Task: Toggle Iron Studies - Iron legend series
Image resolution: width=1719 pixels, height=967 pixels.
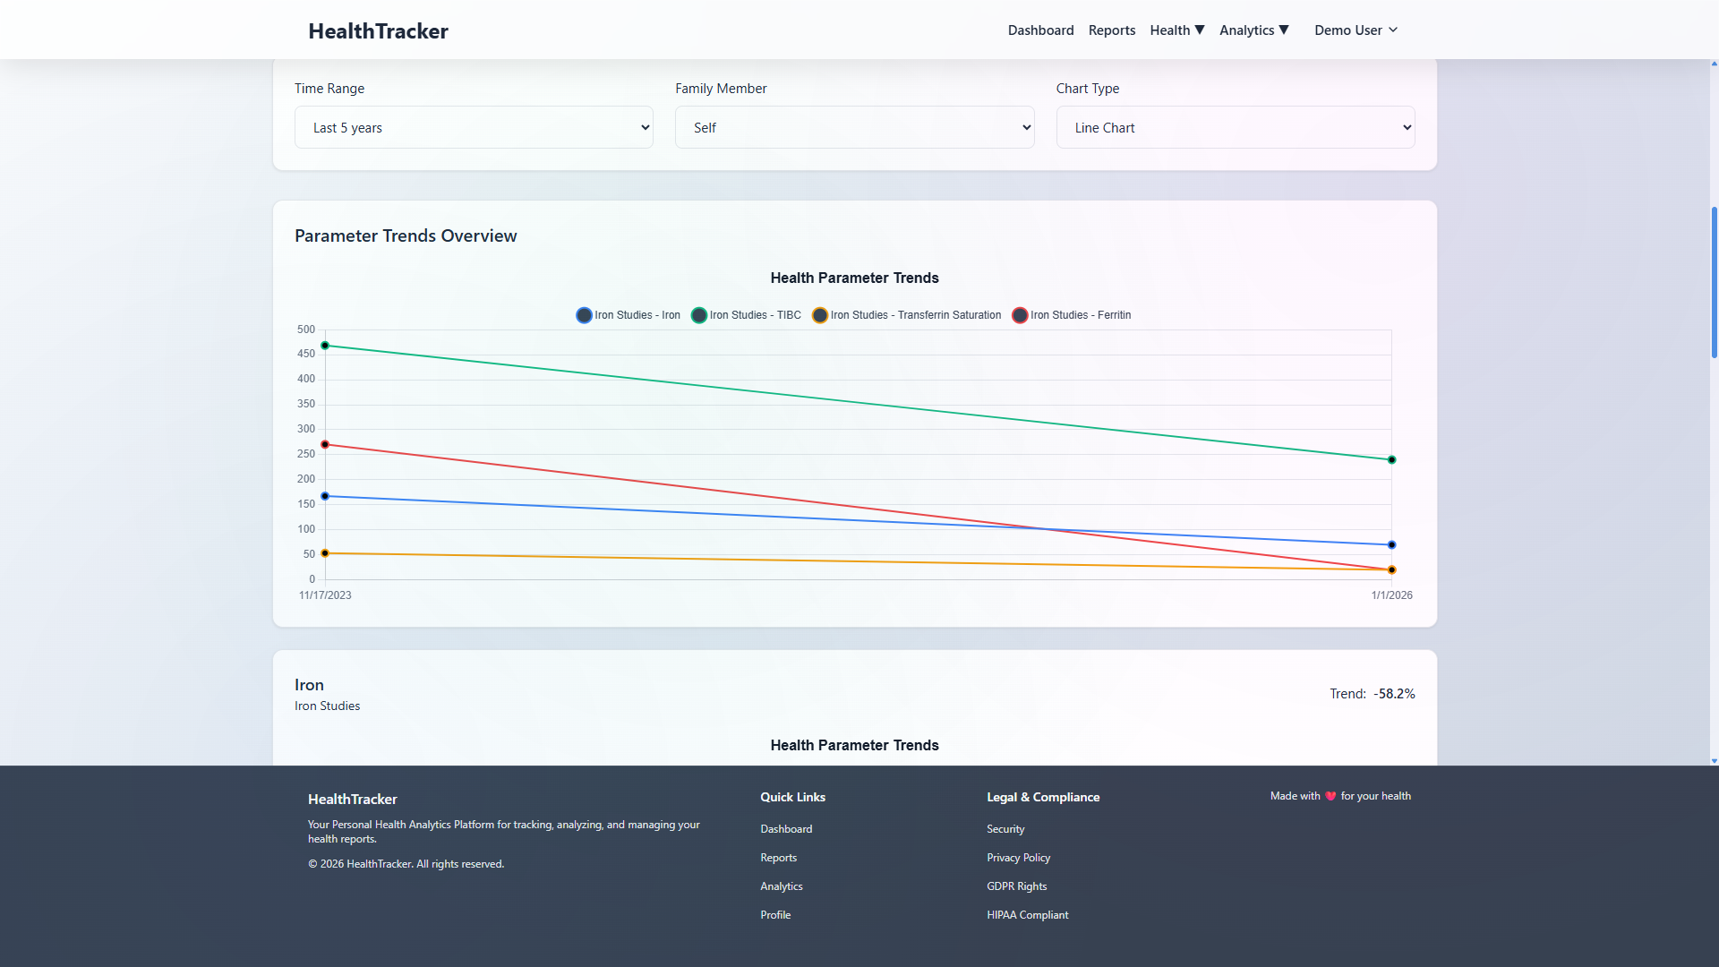Action: point(629,315)
